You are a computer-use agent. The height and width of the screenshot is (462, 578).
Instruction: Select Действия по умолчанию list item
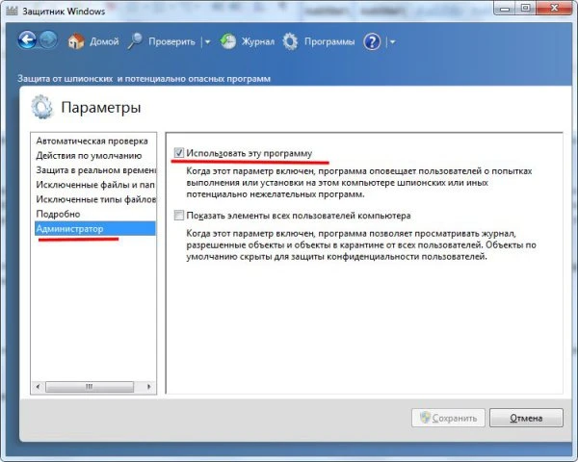click(x=89, y=155)
